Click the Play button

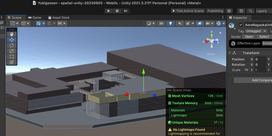click(108, 11)
